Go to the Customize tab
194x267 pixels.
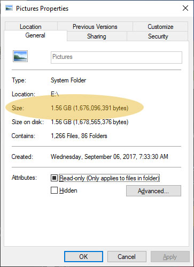(160, 27)
